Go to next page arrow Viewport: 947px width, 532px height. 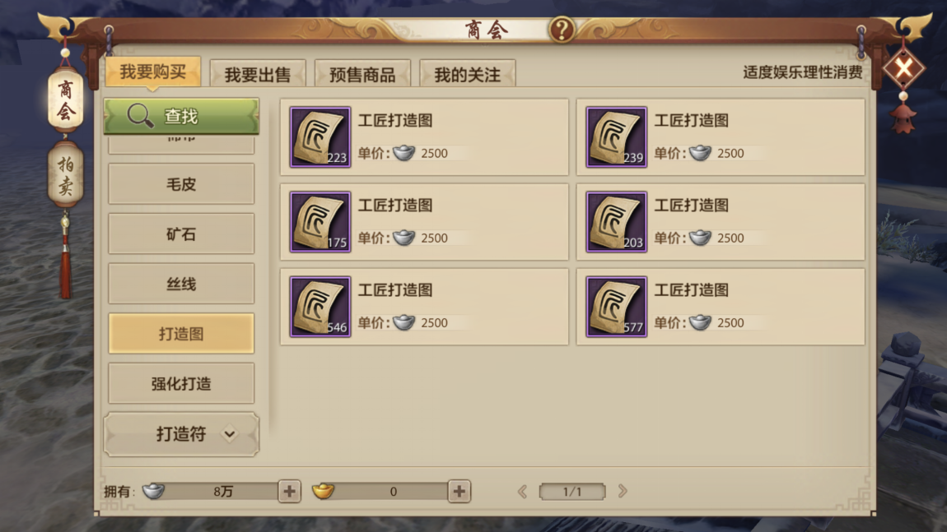point(623,491)
